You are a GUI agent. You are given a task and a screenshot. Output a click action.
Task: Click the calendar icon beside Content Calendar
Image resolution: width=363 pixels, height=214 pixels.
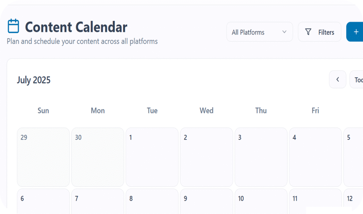pos(13,26)
